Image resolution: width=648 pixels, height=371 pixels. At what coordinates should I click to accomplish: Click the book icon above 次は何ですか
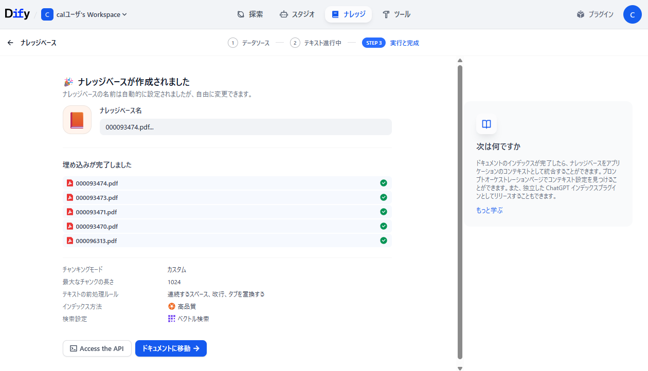point(486,124)
